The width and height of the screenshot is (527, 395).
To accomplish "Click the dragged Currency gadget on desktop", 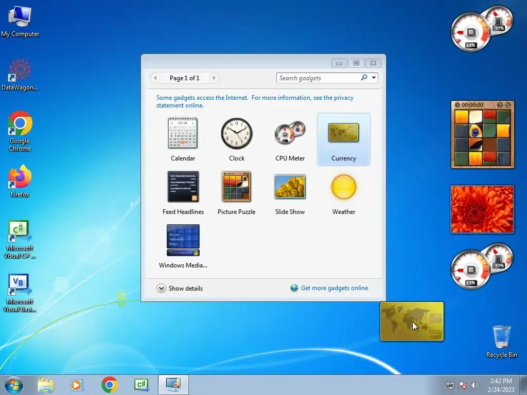I will [412, 321].
